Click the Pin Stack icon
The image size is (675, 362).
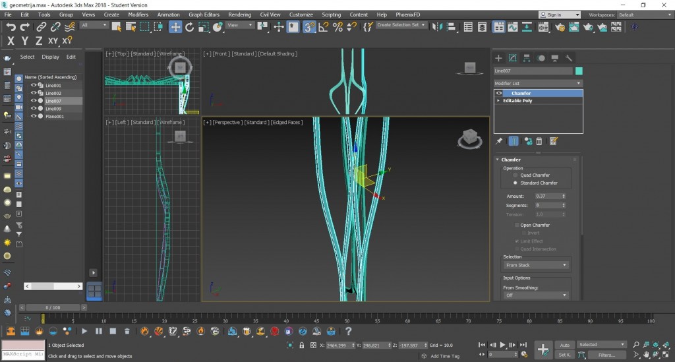tap(499, 140)
